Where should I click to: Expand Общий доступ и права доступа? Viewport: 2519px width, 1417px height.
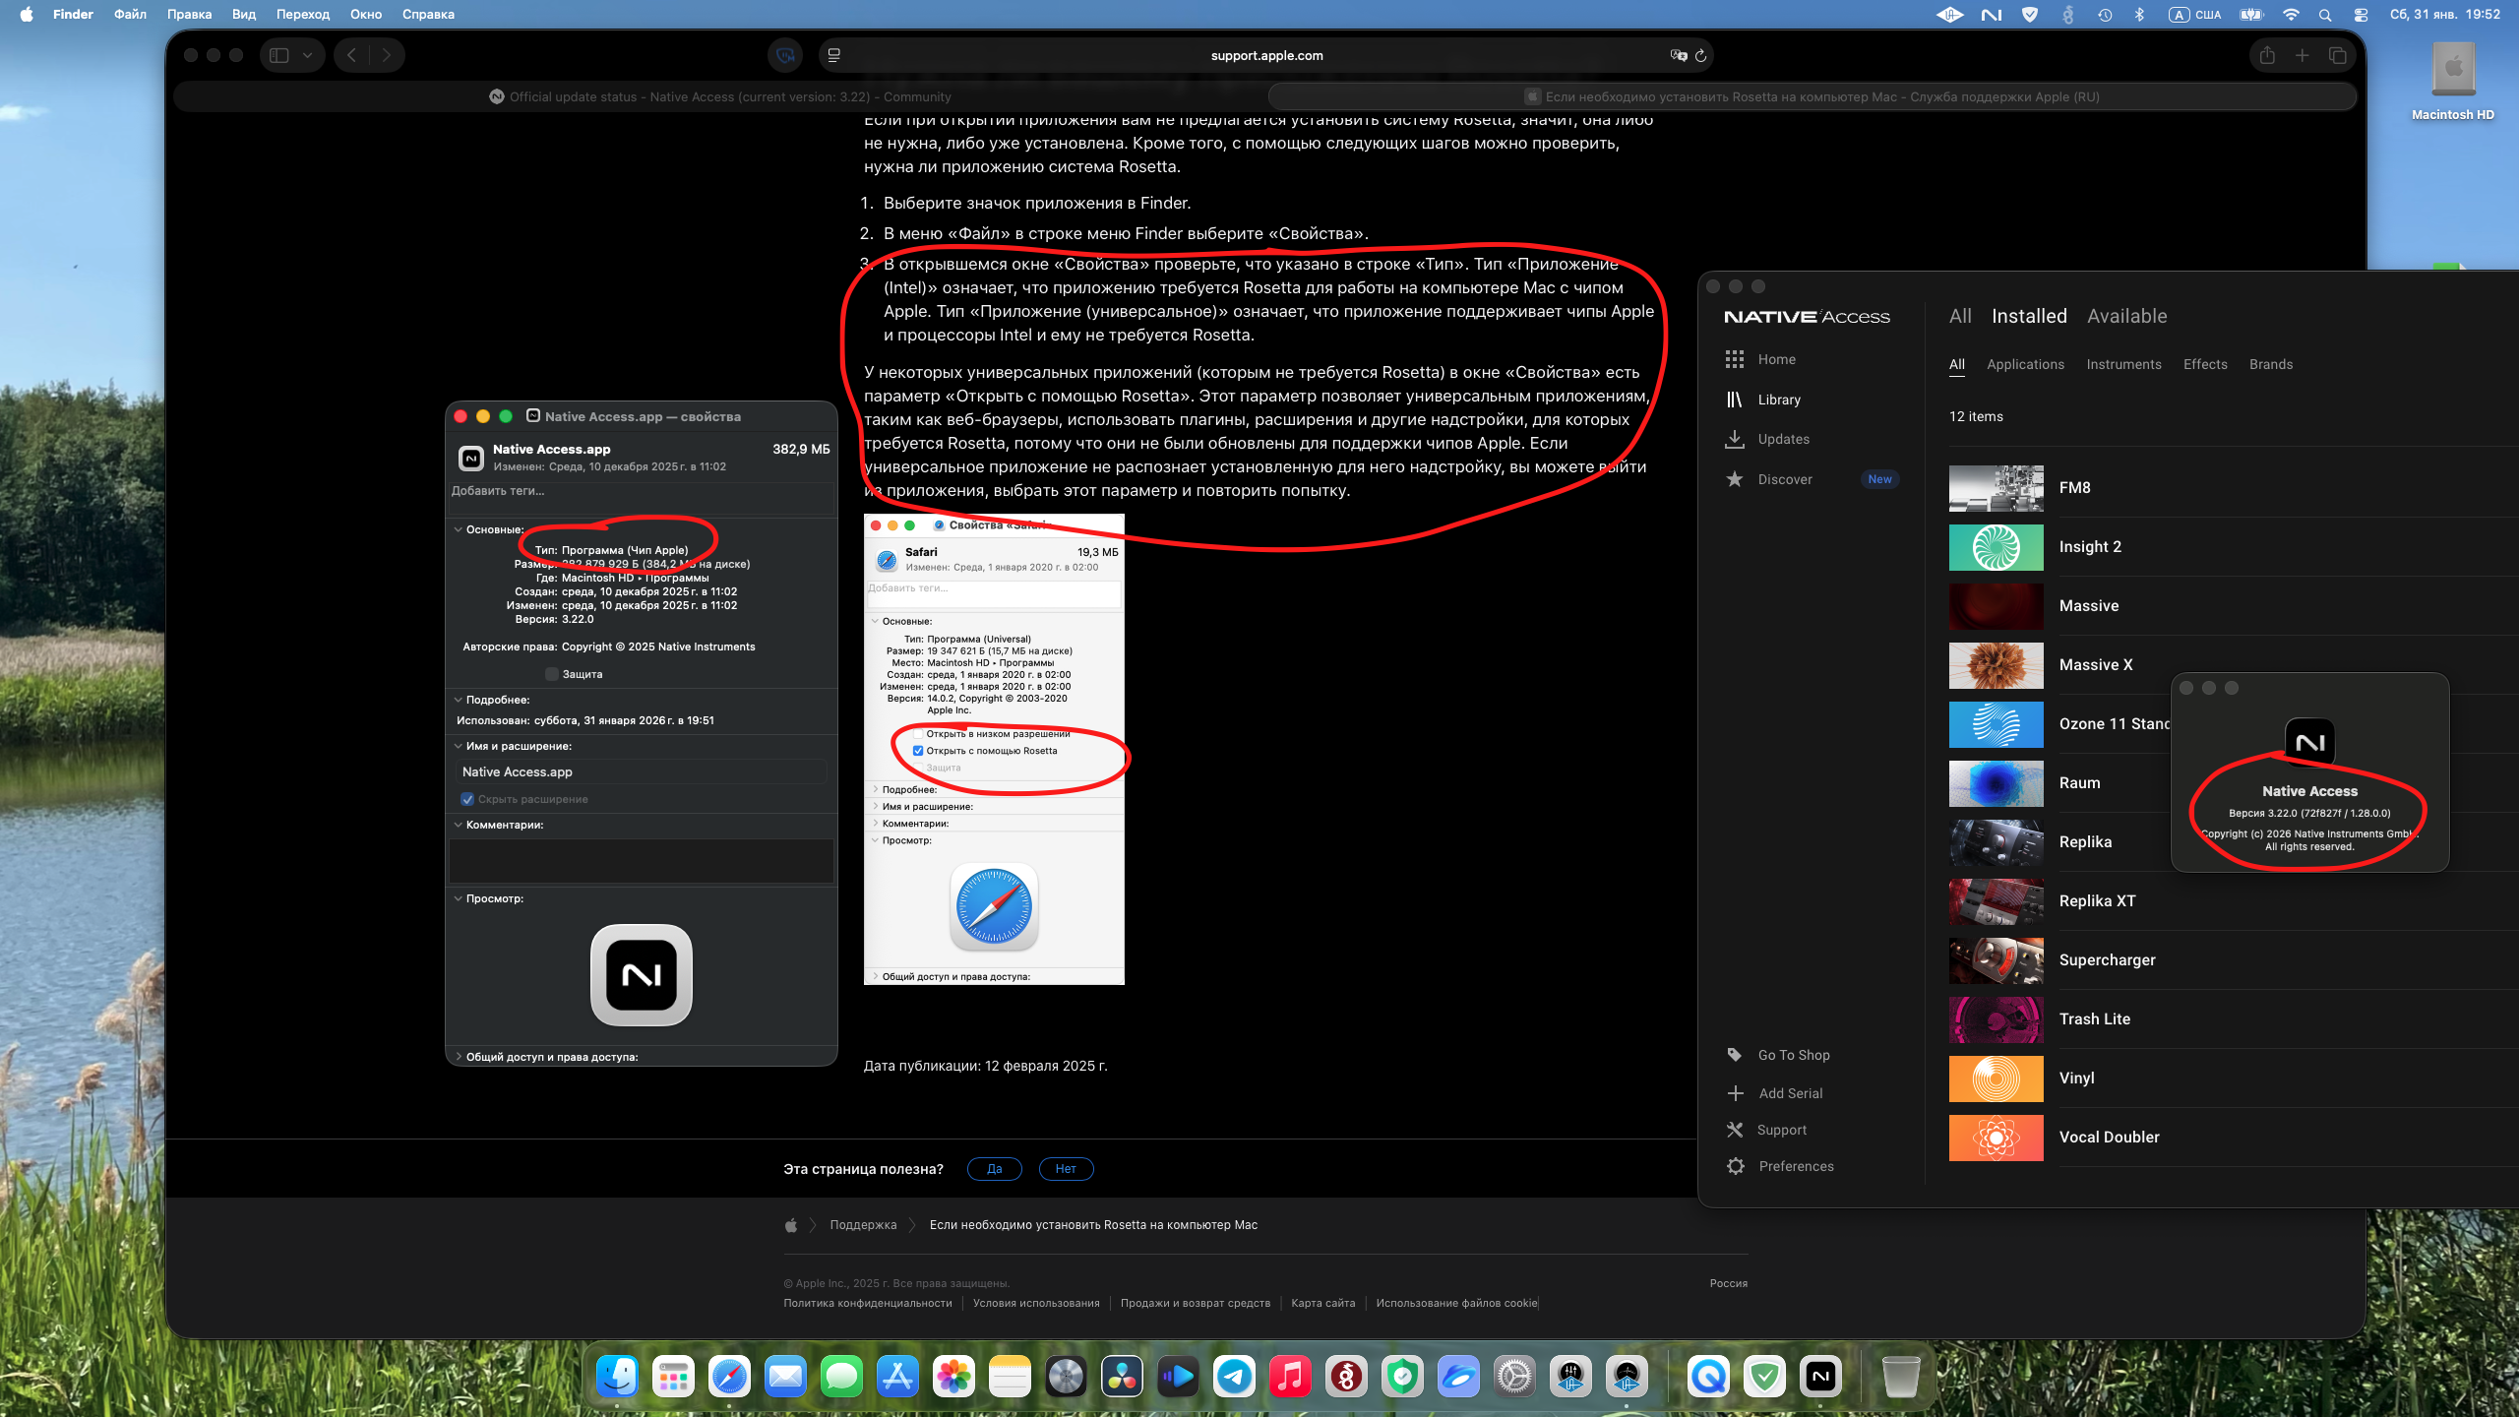pyautogui.click(x=458, y=1057)
